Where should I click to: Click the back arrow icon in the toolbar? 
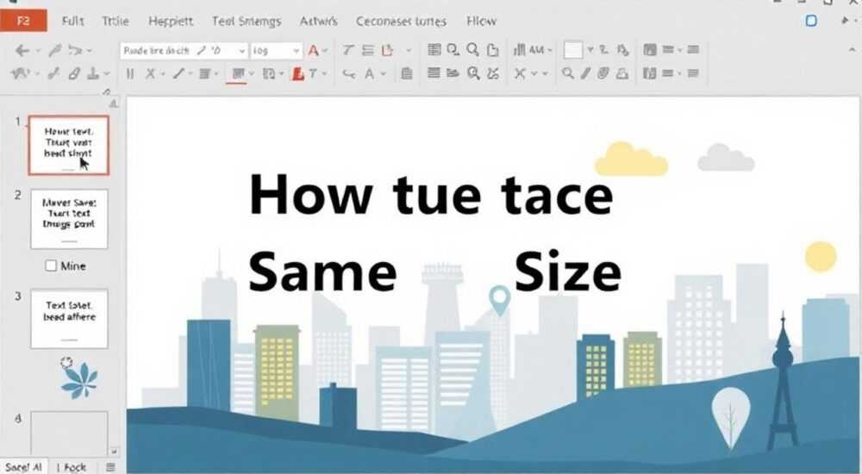pos(22,51)
